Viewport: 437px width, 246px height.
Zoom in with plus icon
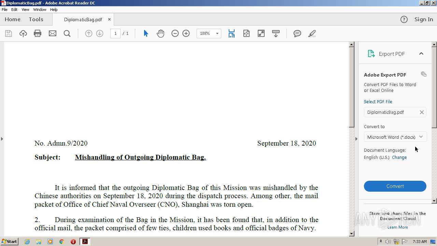(186, 33)
